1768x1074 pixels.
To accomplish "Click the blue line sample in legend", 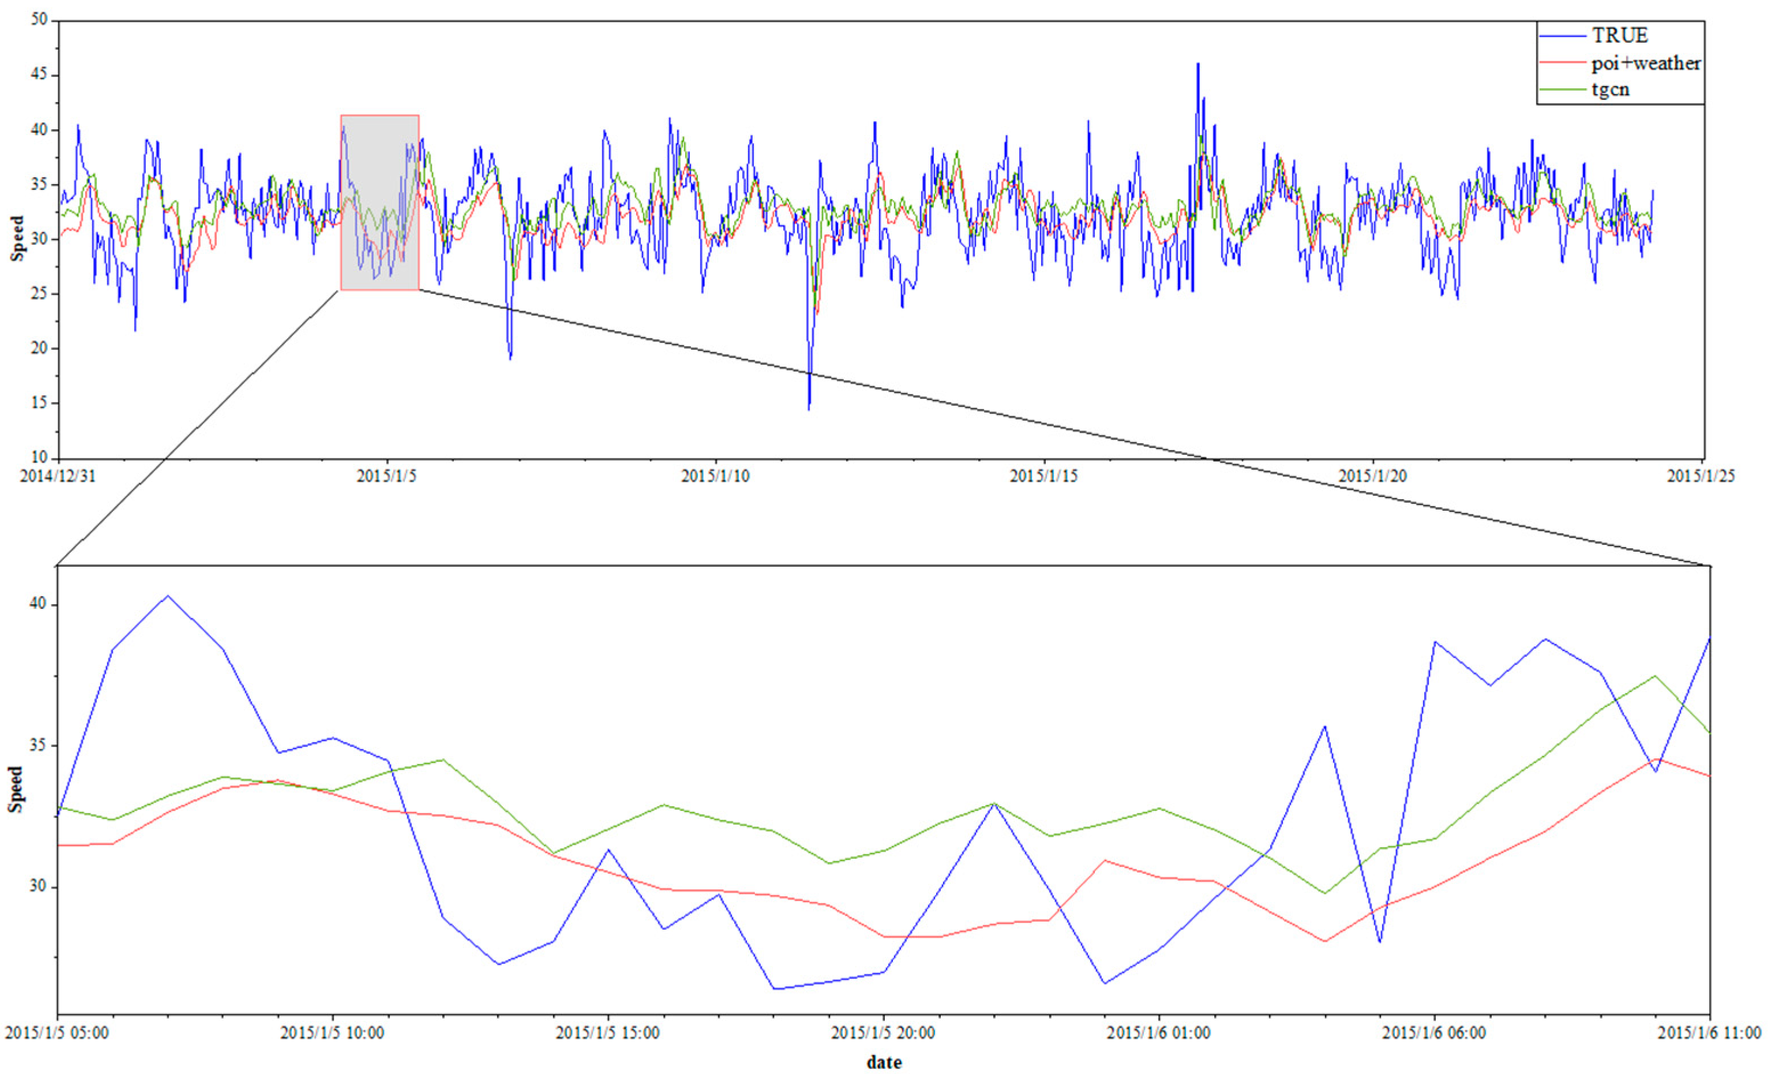I will pyautogui.click(x=1563, y=36).
